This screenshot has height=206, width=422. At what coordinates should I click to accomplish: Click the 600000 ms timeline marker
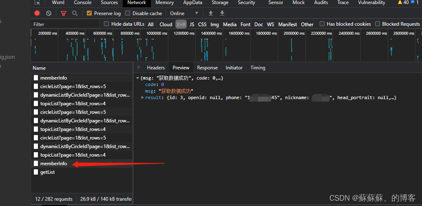(102, 33)
